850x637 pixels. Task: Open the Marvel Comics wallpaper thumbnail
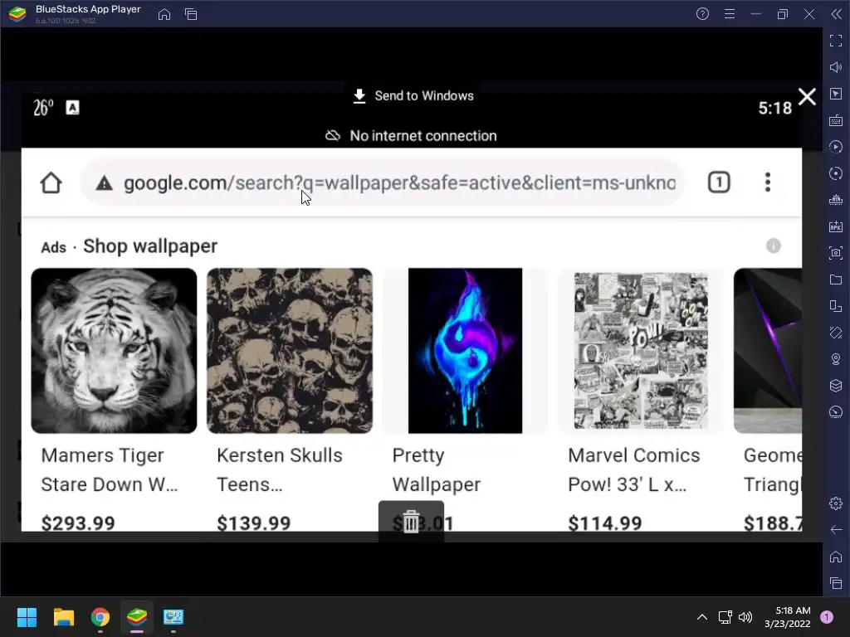tap(641, 351)
